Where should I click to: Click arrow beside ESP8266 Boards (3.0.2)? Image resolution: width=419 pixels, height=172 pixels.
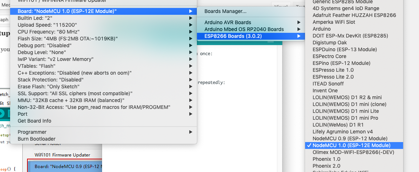pyautogui.click(x=299, y=36)
